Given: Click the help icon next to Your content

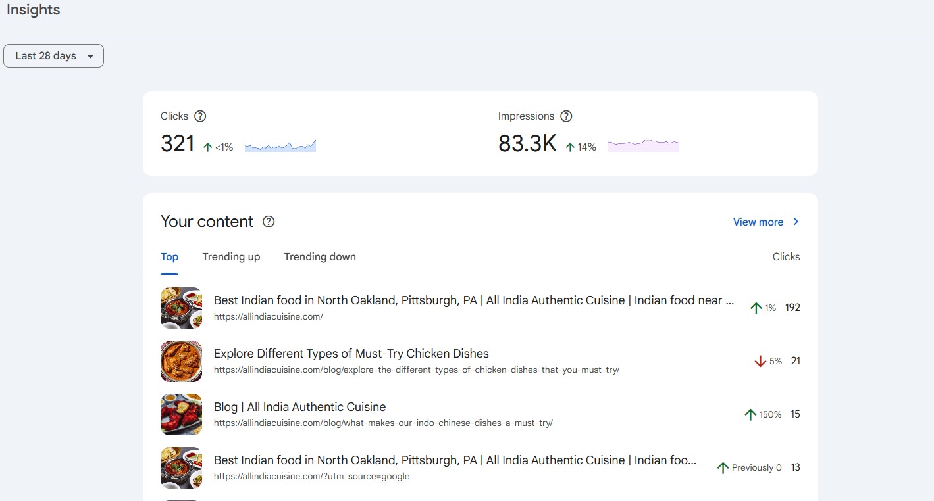Looking at the screenshot, I should tap(269, 222).
